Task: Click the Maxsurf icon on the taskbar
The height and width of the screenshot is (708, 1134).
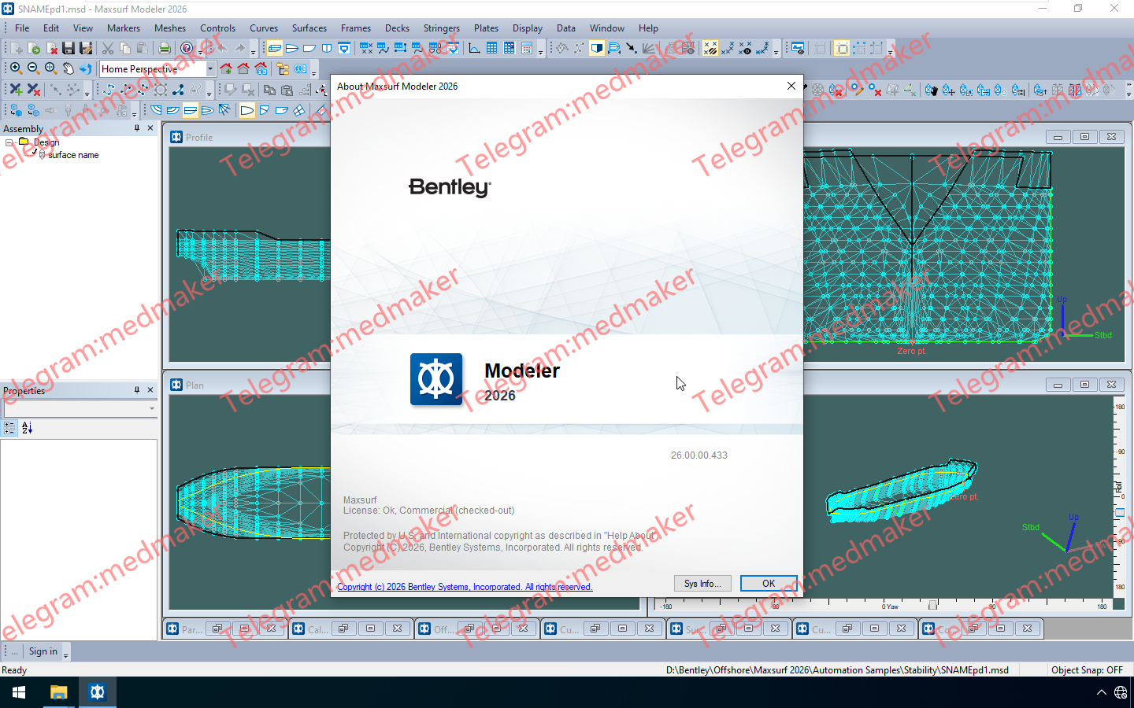Action: (97, 692)
